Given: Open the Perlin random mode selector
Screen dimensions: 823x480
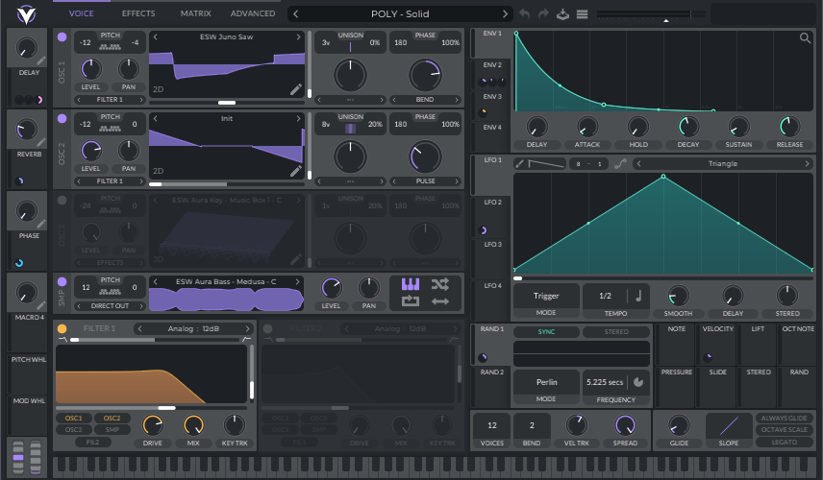Looking at the screenshot, I should tap(546, 382).
